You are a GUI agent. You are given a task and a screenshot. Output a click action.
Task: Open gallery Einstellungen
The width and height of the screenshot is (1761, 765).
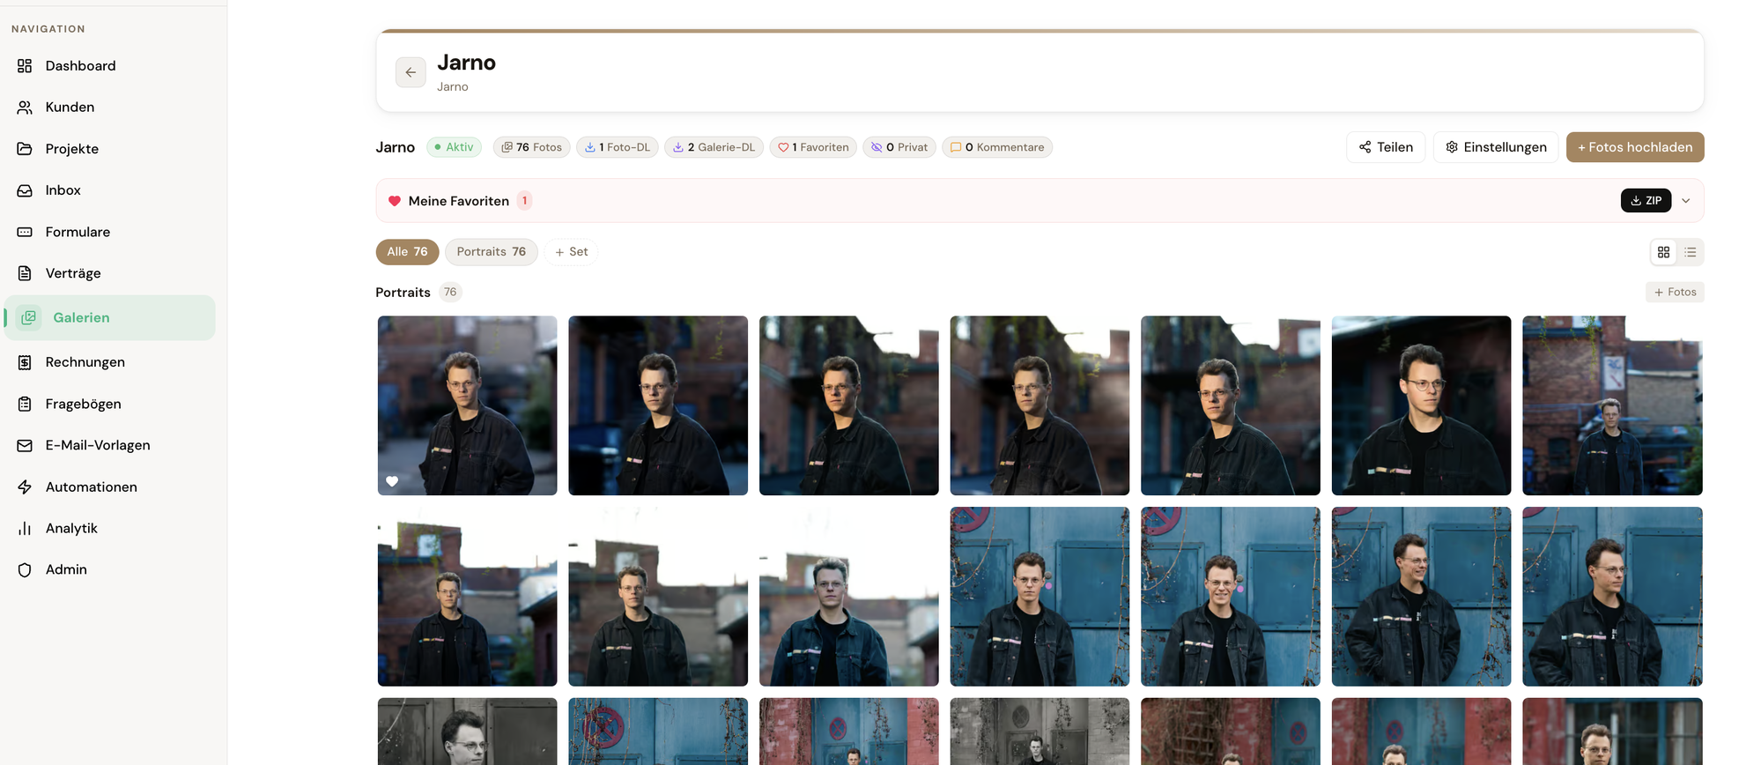click(1496, 147)
